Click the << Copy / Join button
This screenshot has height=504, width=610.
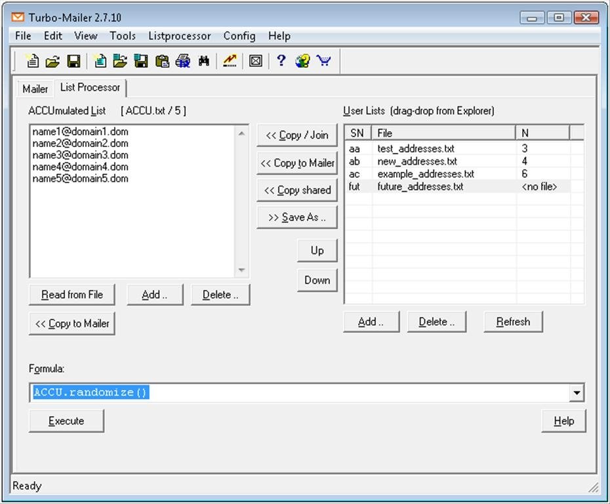[x=297, y=135]
